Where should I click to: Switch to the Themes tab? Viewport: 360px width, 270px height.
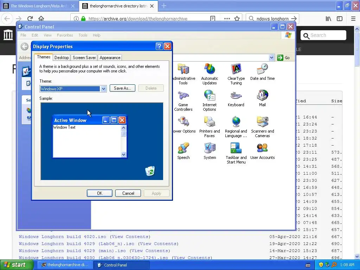[x=44, y=57]
